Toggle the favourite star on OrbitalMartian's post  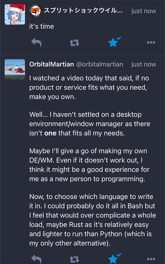tap(114, 259)
